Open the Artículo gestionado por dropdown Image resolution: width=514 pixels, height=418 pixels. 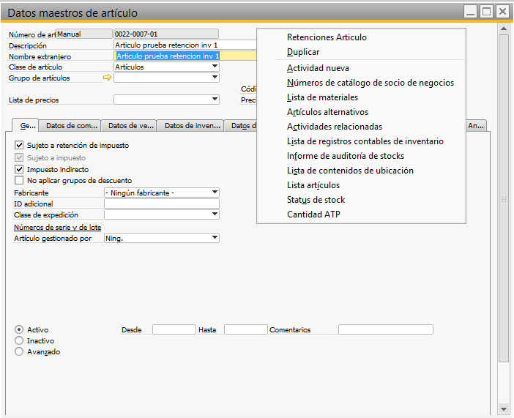(215, 238)
